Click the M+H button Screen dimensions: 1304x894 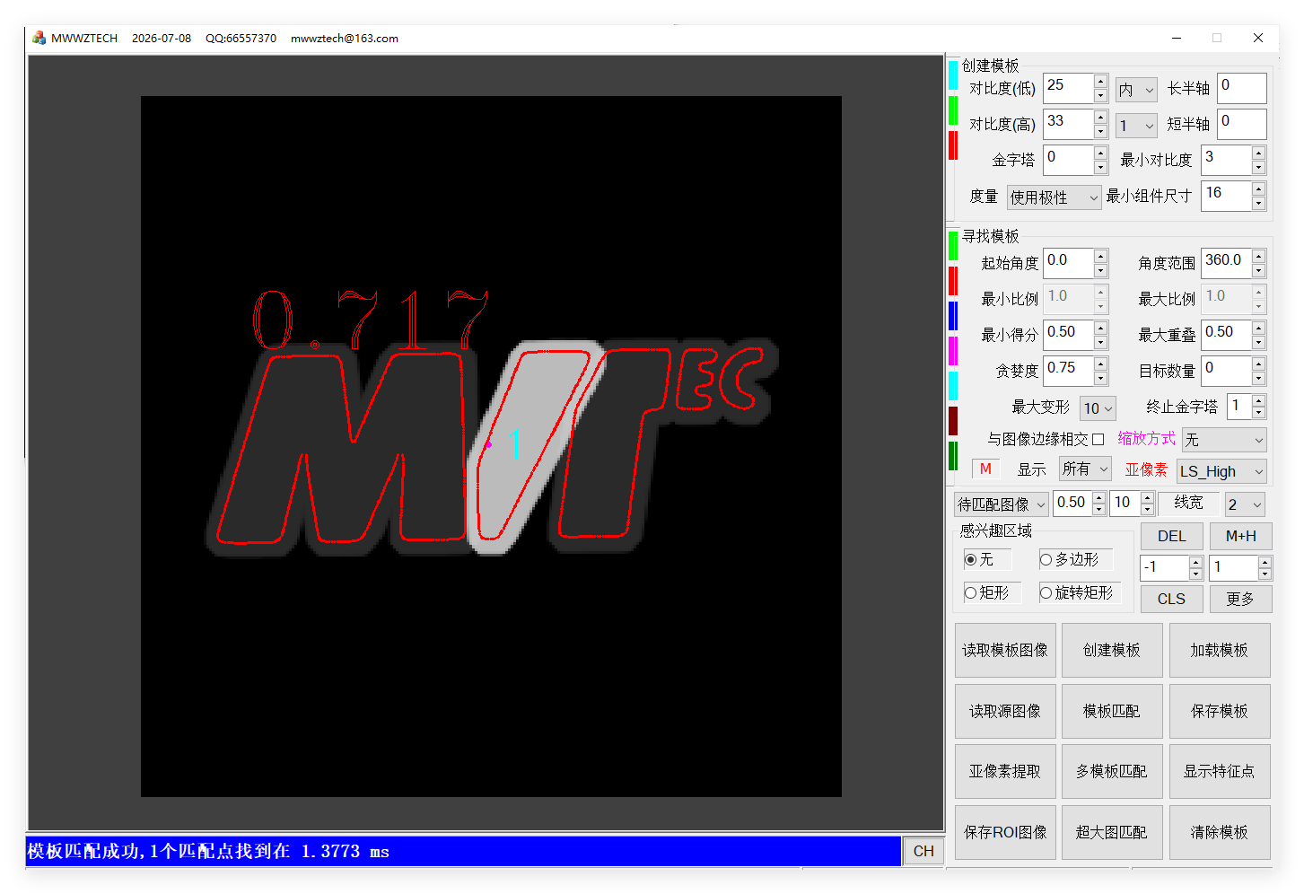pos(1240,536)
